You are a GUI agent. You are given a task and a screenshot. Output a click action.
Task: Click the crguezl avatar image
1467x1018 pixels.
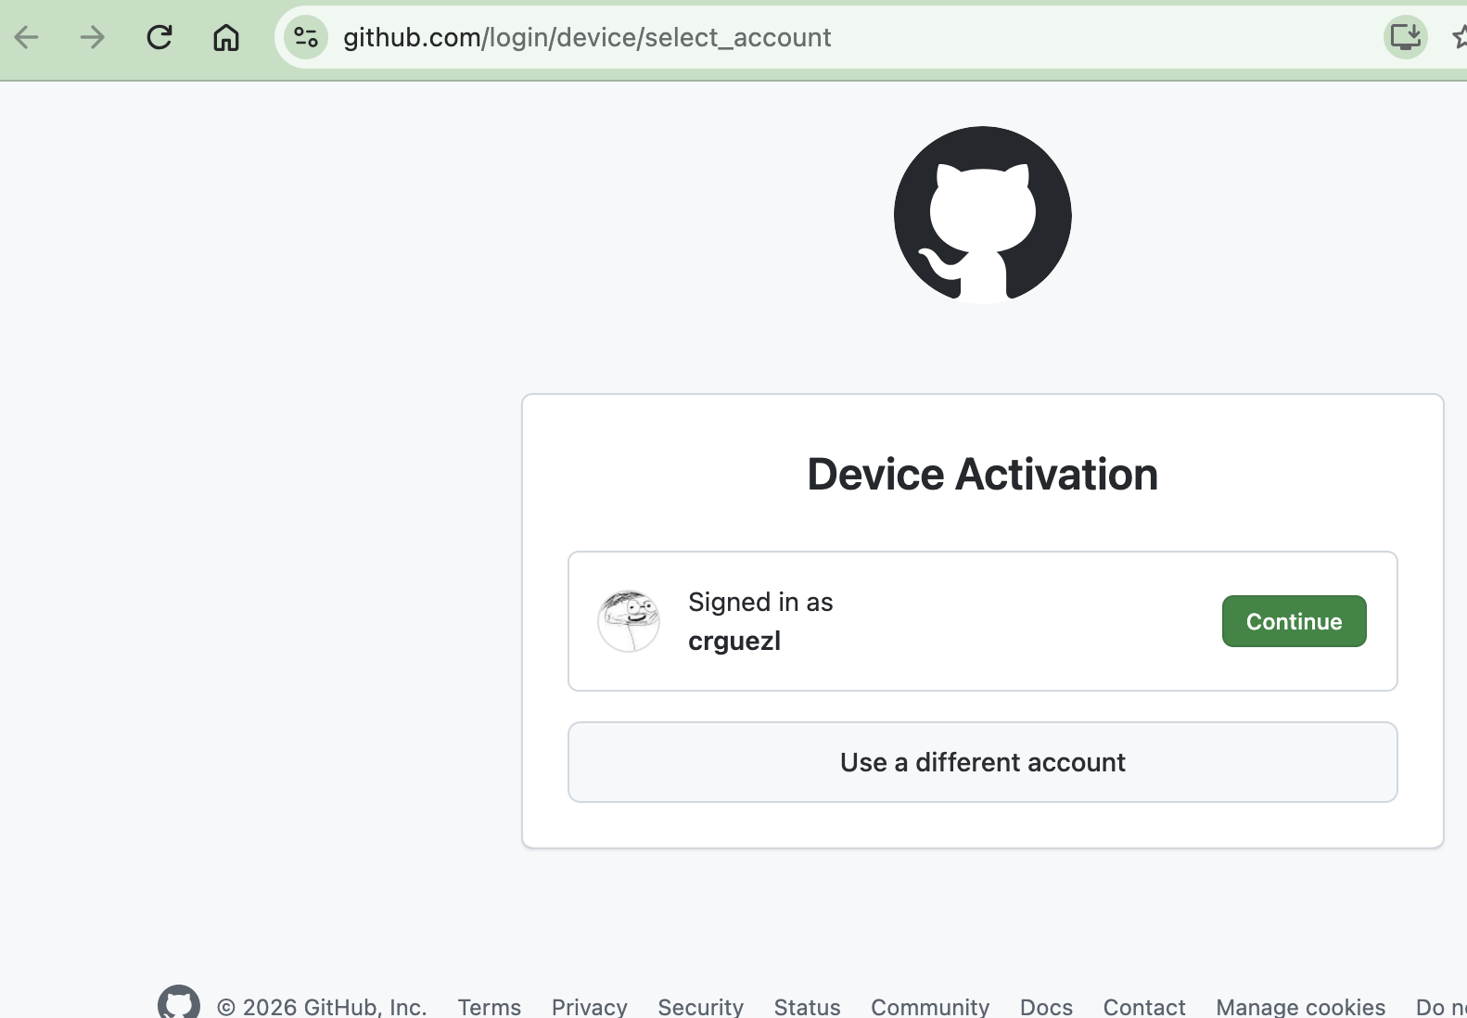click(x=629, y=621)
